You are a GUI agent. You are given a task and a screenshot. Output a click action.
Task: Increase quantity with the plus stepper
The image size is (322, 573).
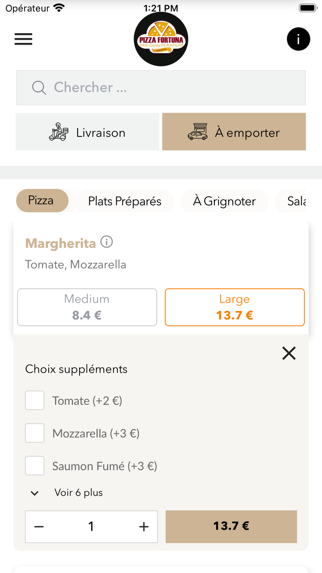pyautogui.click(x=144, y=526)
